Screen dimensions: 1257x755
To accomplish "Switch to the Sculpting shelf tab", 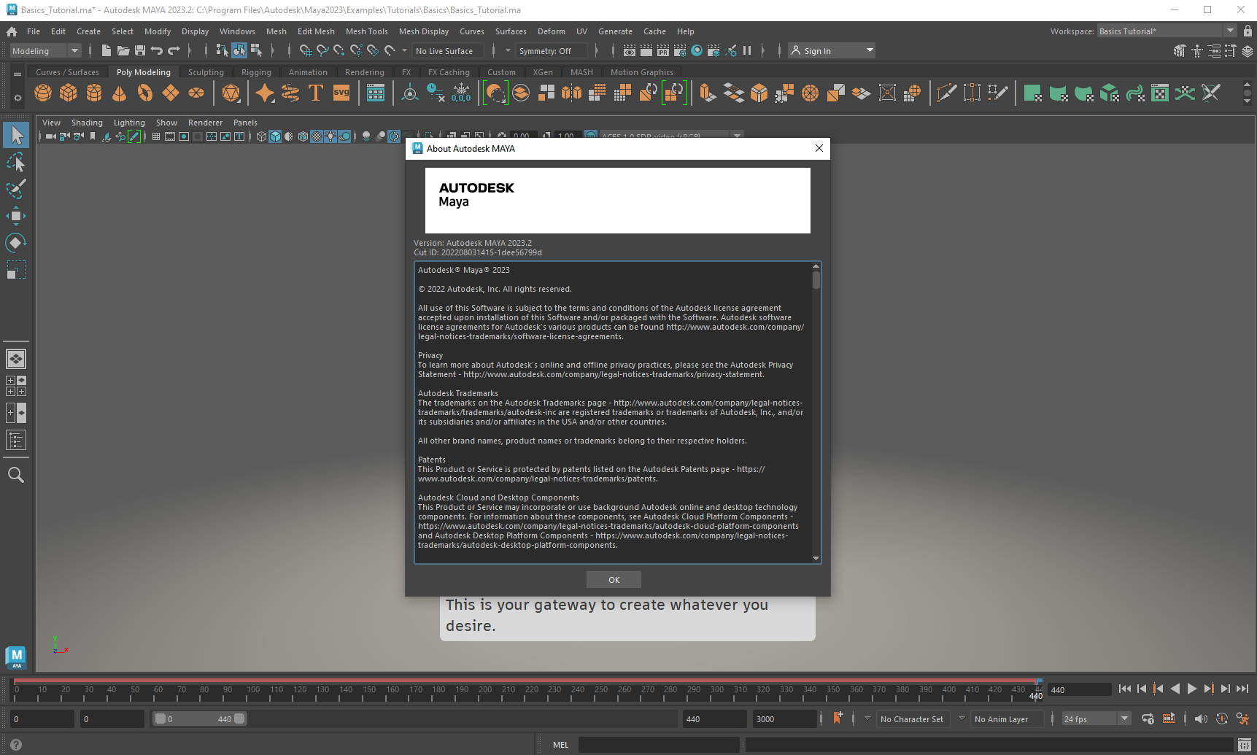I will tap(206, 72).
